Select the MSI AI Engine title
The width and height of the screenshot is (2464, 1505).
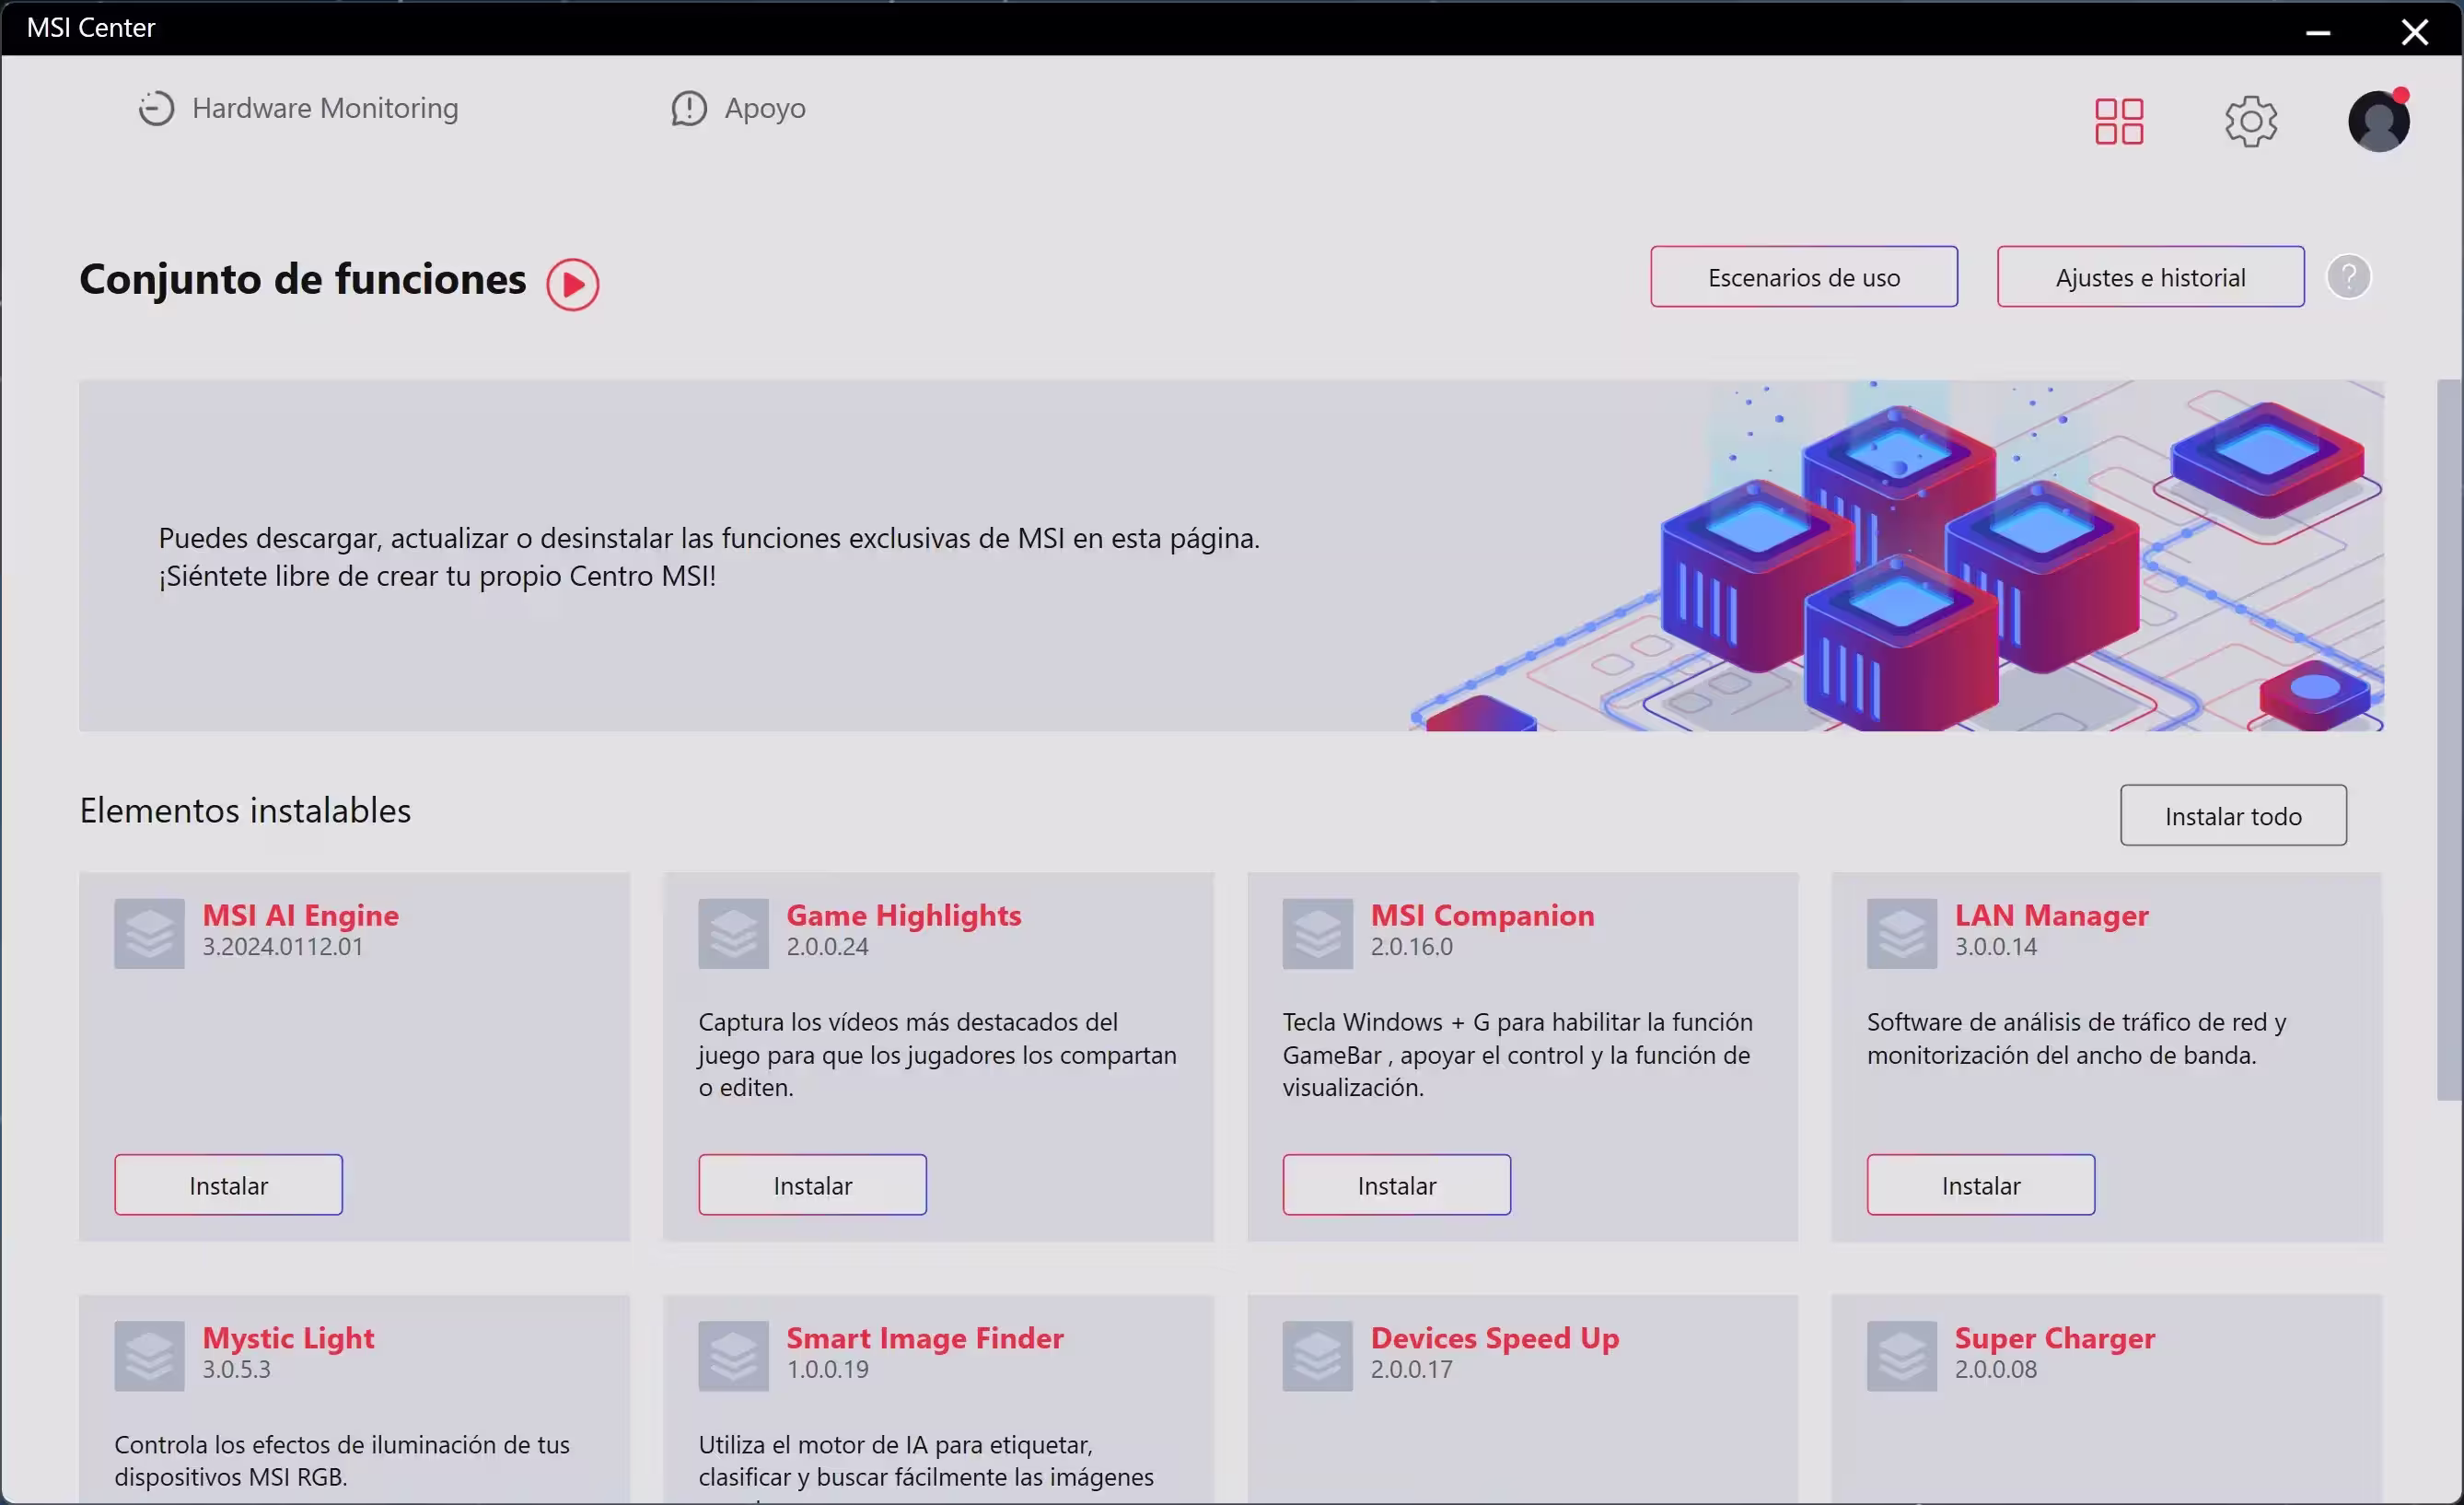(300, 915)
